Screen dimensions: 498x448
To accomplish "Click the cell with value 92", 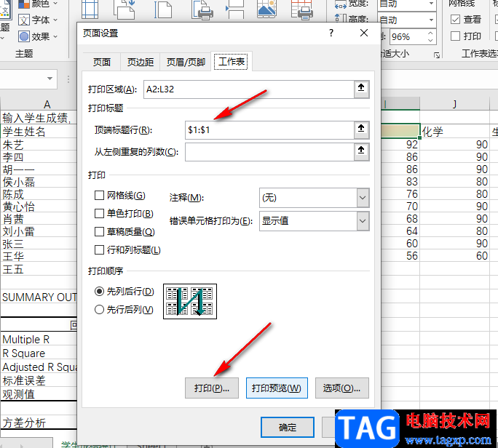I will coord(401,145).
